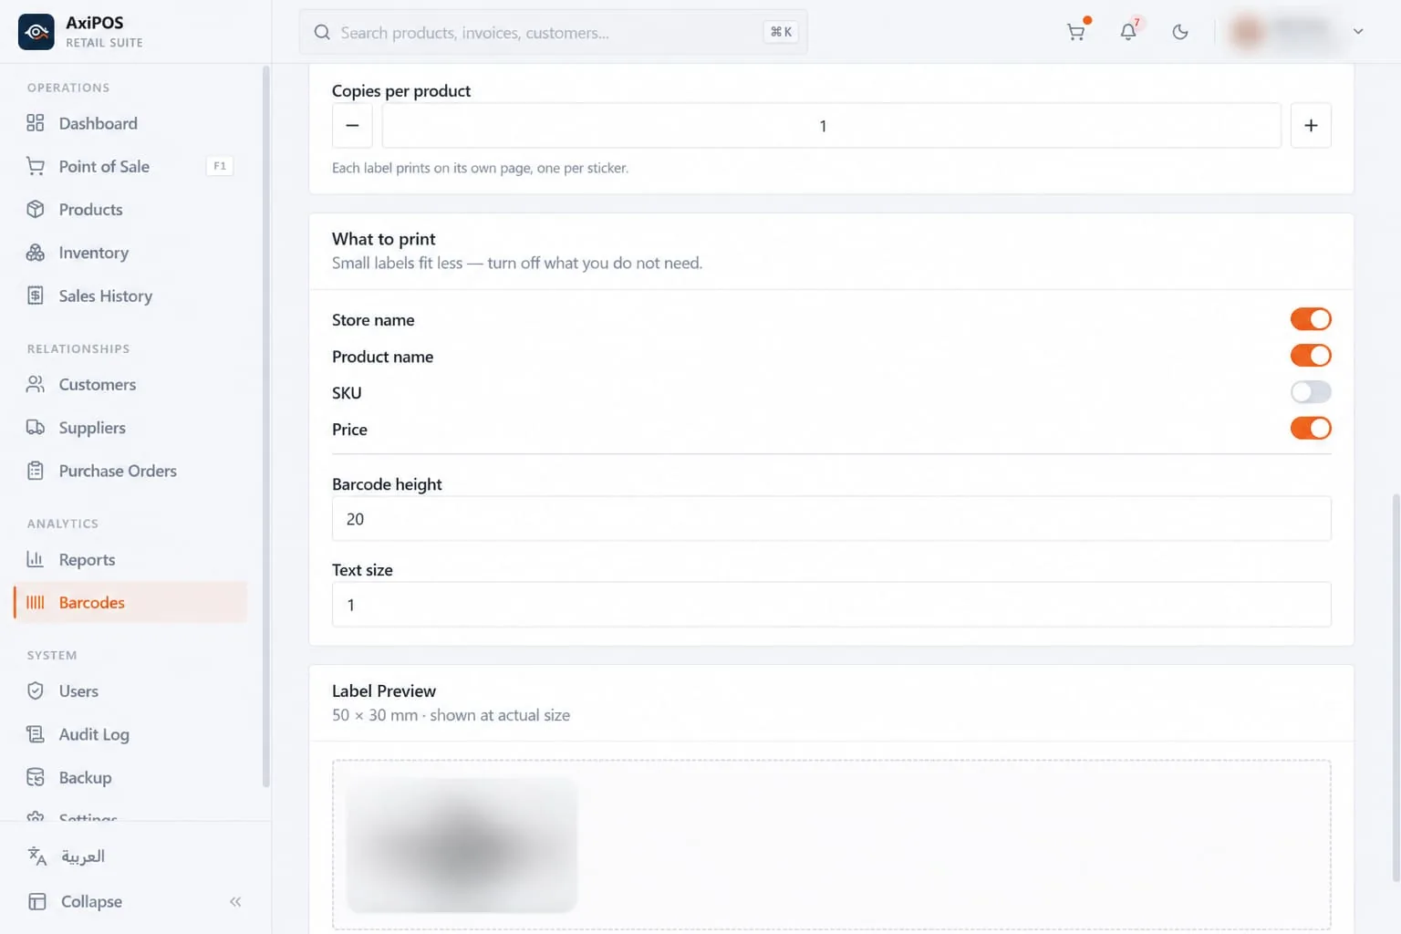The width and height of the screenshot is (1401, 934).
Task: Expand the user account menu chevron
Action: coord(1358,32)
